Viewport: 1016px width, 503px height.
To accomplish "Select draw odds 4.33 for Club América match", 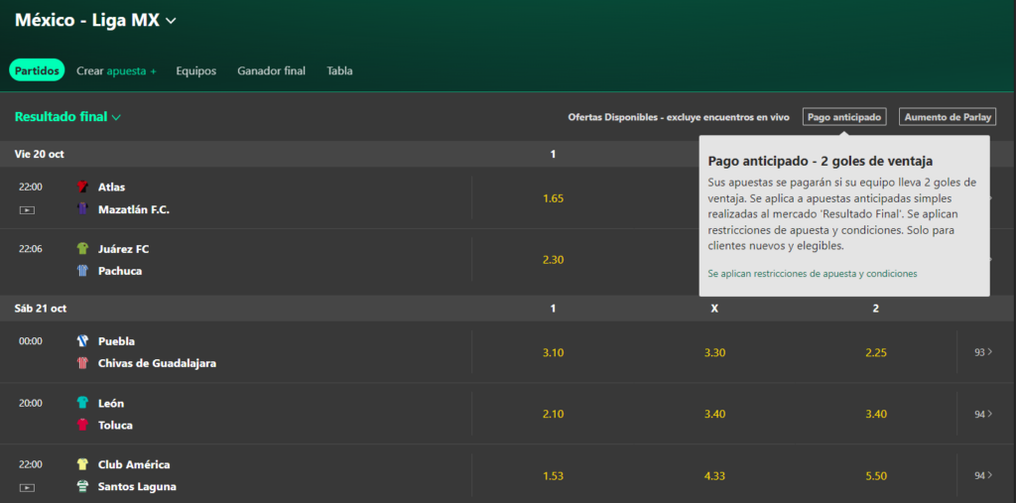I will point(714,476).
